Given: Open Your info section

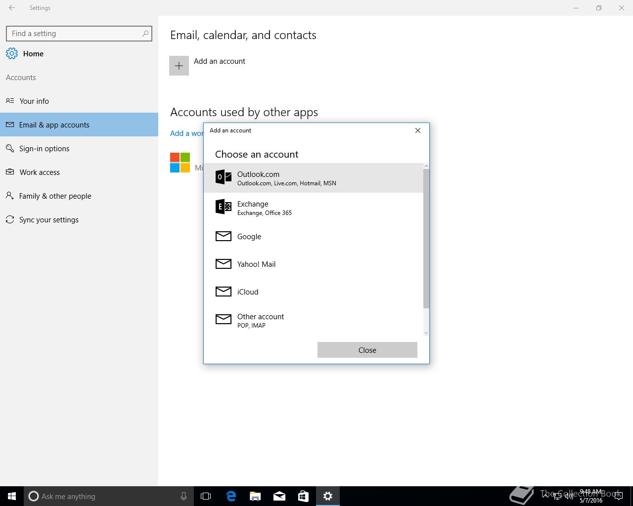Looking at the screenshot, I should pyautogui.click(x=79, y=101).
